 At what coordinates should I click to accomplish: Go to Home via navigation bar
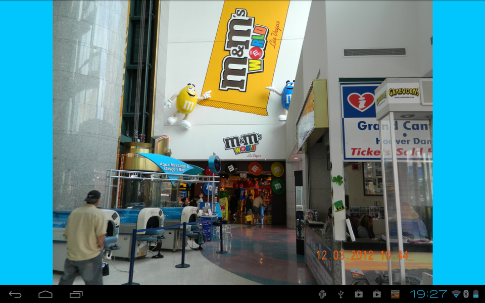45,294
